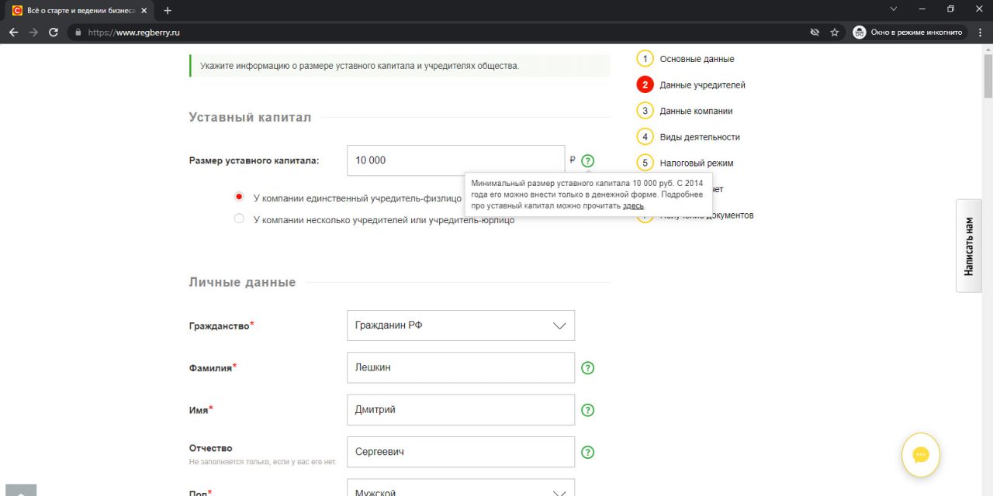Viewport: 993px width, 496px height.
Task: Click the Размер уставного капитала input field
Action: [455, 160]
